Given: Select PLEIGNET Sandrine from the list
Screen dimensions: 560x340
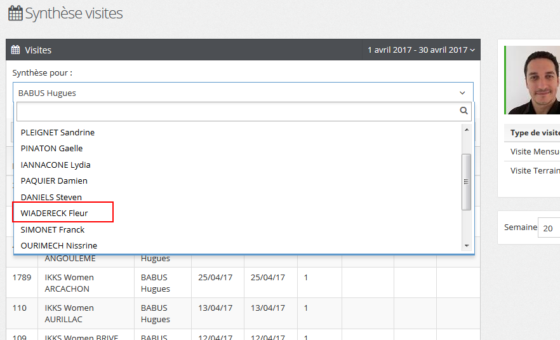Looking at the screenshot, I should pyautogui.click(x=58, y=132).
